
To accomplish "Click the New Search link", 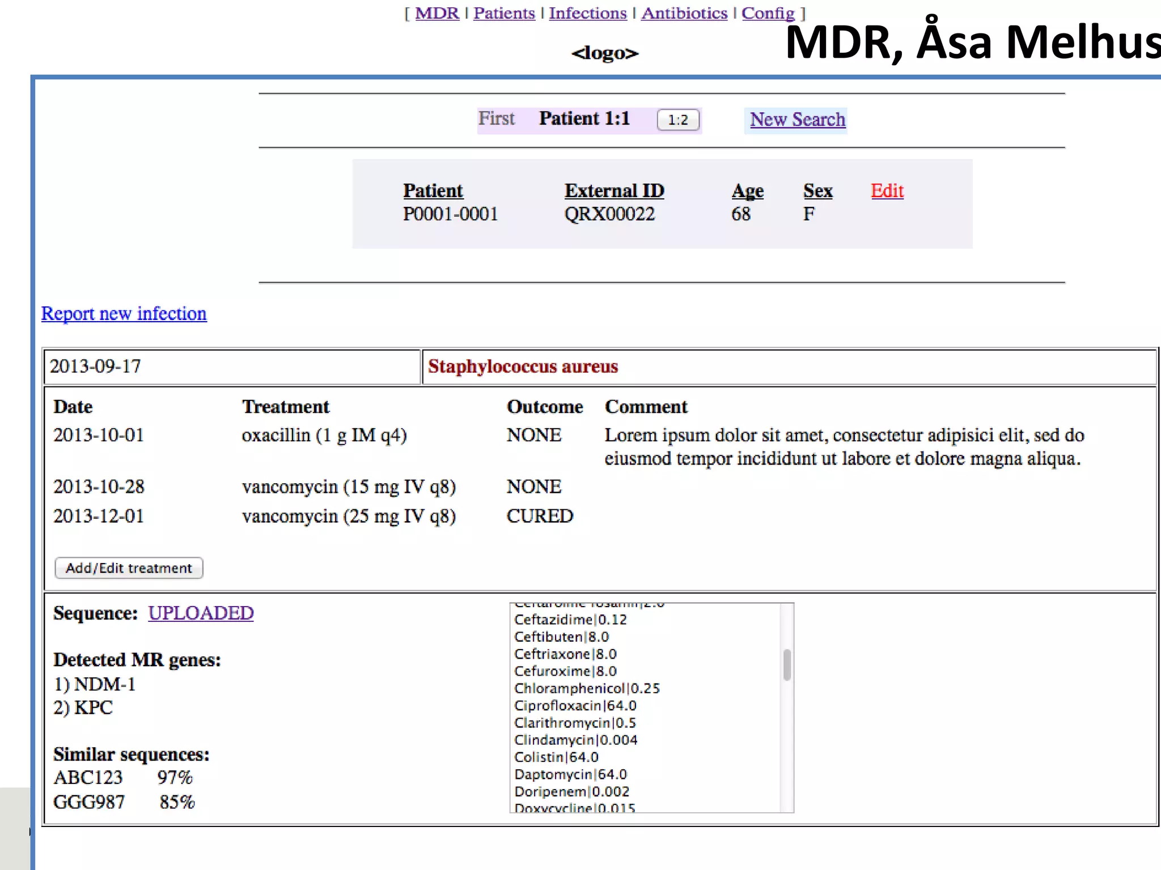I will (x=797, y=120).
